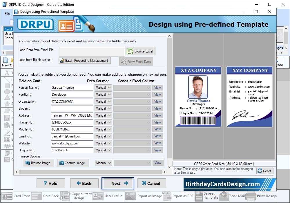Open Website data source dropdown
The height and width of the screenshot is (203, 290).
(x=103, y=143)
